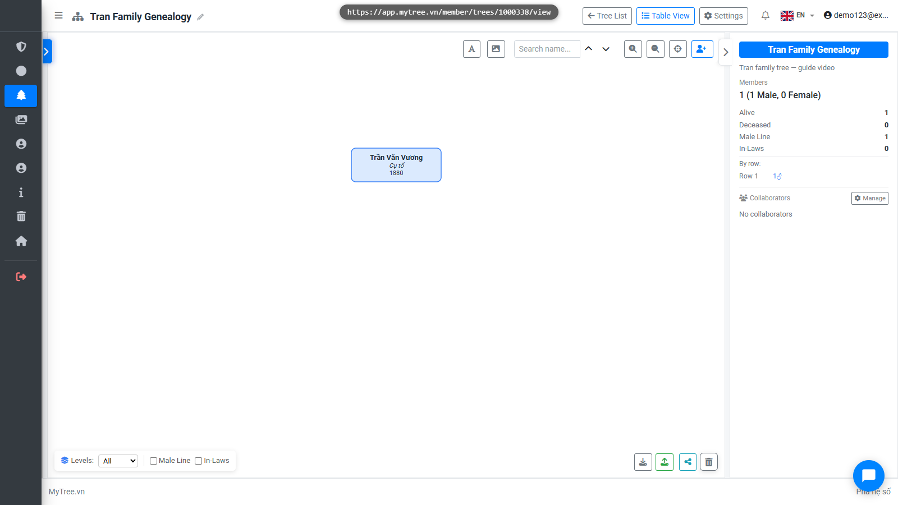The image size is (898, 505).
Task: Jump to next search result arrow
Action: click(606, 49)
